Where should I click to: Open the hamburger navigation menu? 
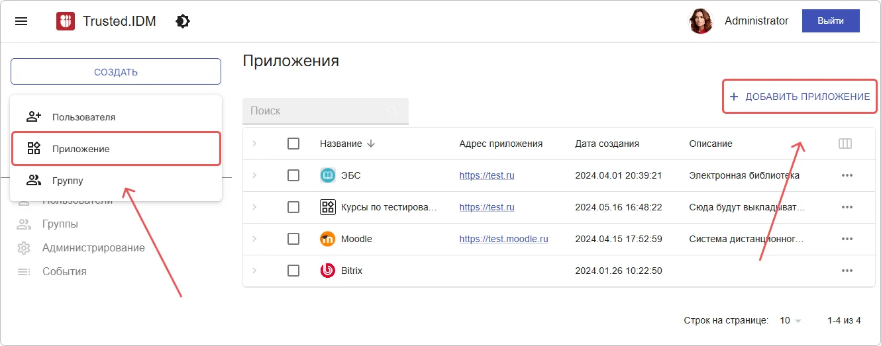point(21,21)
